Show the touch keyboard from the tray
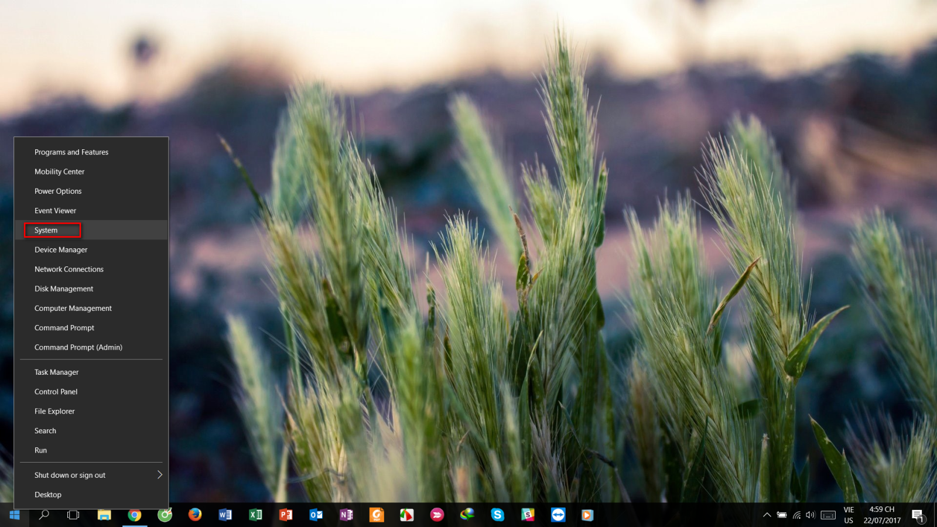Image resolution: width=937 pixels, height=527 pixels. 827,515
